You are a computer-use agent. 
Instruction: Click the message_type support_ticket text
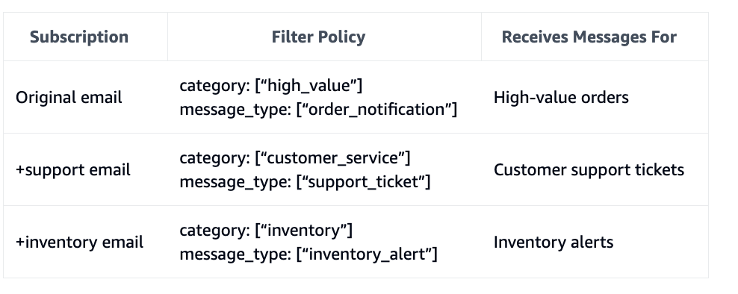[305, 182]
